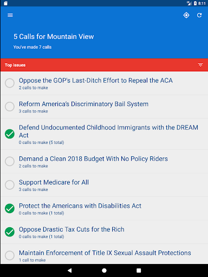Open Maintain Enforcement of Title IX issue

[104, 254]
